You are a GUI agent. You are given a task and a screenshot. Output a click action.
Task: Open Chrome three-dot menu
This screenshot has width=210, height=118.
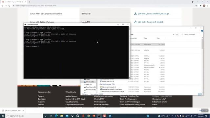(x=208, y=6)
